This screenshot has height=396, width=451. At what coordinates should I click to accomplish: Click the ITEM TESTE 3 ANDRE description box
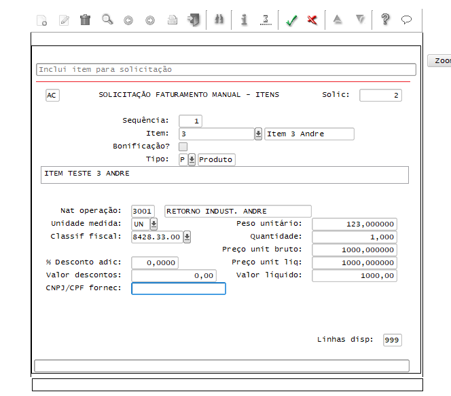(225, 175)
